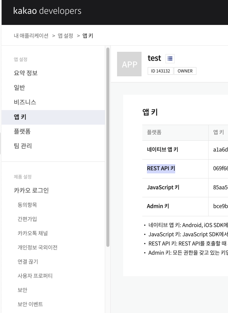228x313 pixels.
Task: Click the JavaScript 키 row label
Action: tap(163, 187)
